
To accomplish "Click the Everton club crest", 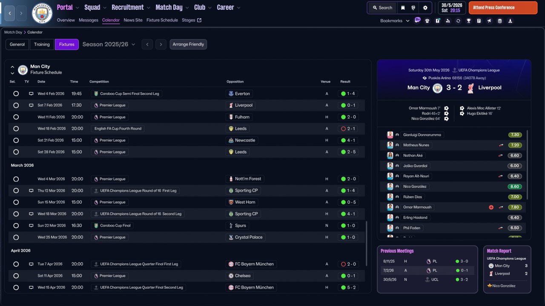I will pos(231,93).
